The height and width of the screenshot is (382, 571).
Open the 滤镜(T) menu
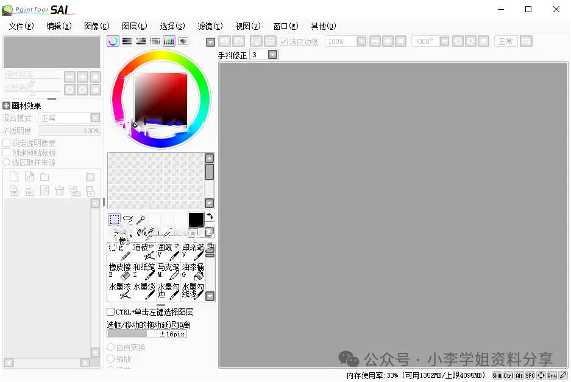click(x=210, y=26)
